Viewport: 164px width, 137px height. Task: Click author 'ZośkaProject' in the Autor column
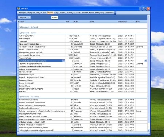tap(79, 69)
